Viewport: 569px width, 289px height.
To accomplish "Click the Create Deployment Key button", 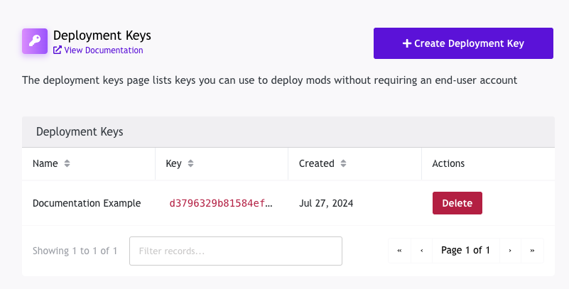I will [463, 43].
